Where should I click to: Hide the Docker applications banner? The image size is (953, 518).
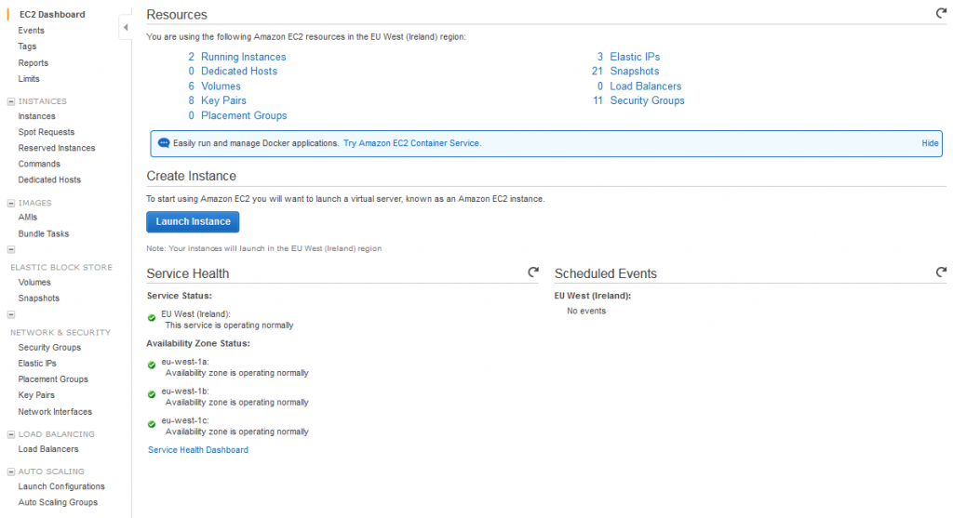[930, 143]
